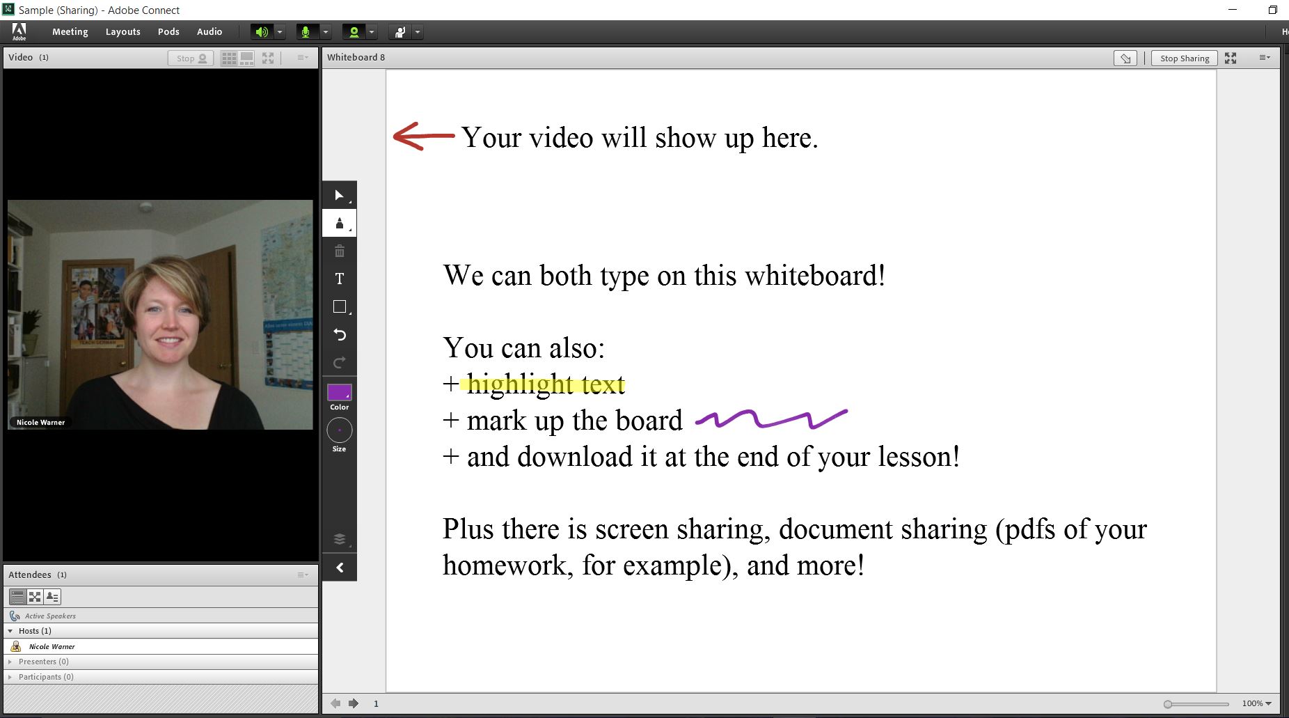The image size is (1289, 718).
Task: Click the Undo arrow in whiteboard toolbar
Action: click(339, 335)
